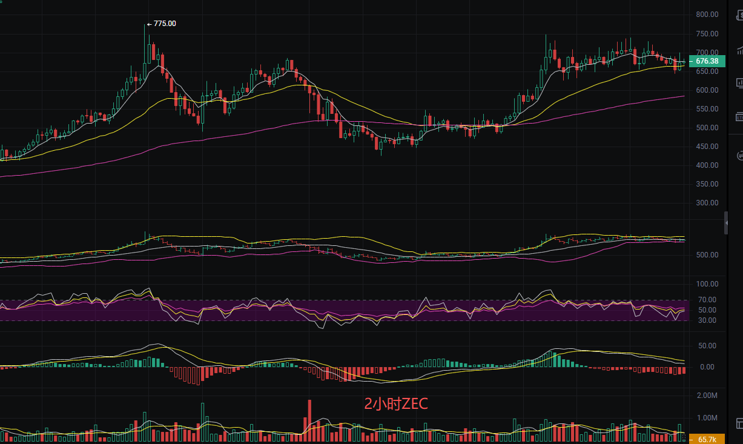Image resolution: width=743 pixels, height=444 pixels.
Task: Click the 2.00M volume axis label
Action: pyautogui.click(x=707, y=396)
